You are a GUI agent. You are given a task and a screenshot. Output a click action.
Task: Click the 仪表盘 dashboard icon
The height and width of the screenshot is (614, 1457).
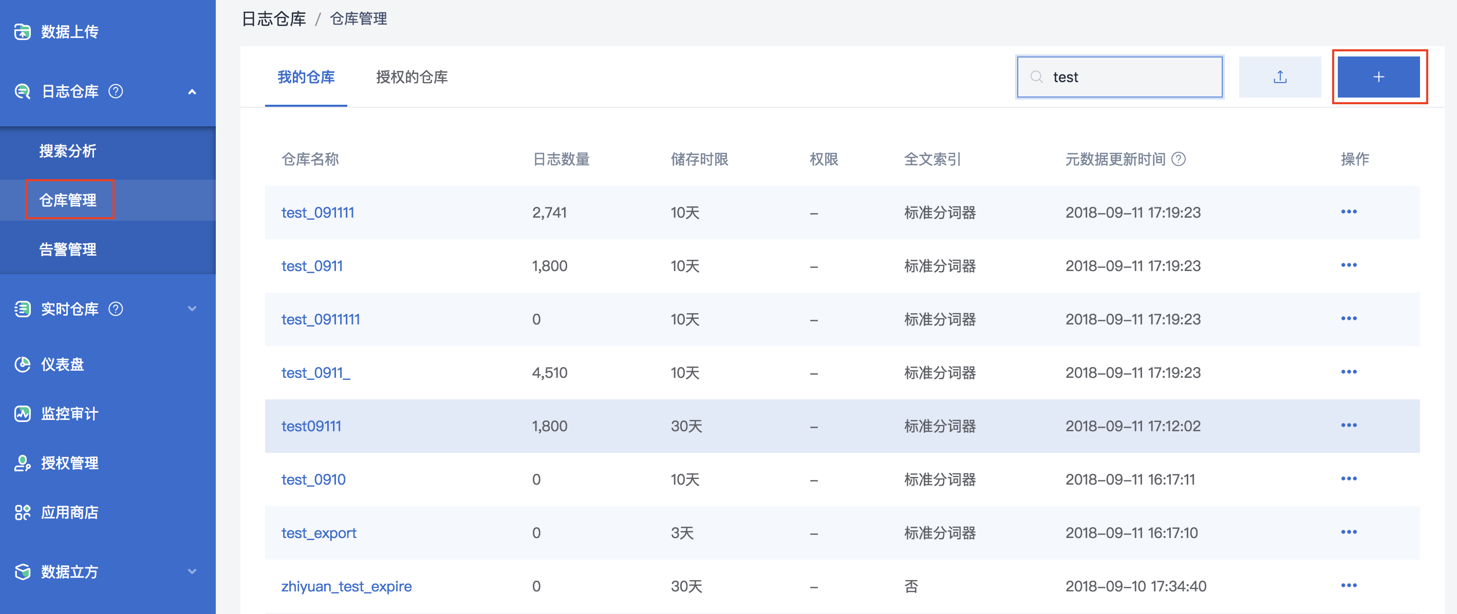click(x=22, y=364)
